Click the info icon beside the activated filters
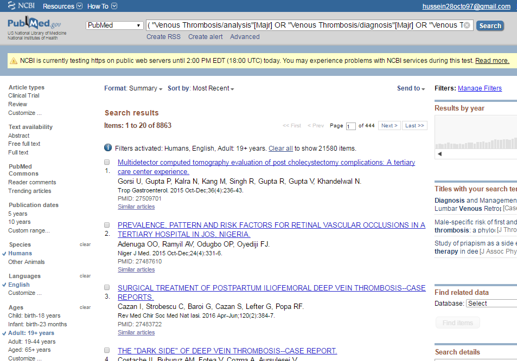The width and height of the screenshot is (517, 361). pos(107,147)
